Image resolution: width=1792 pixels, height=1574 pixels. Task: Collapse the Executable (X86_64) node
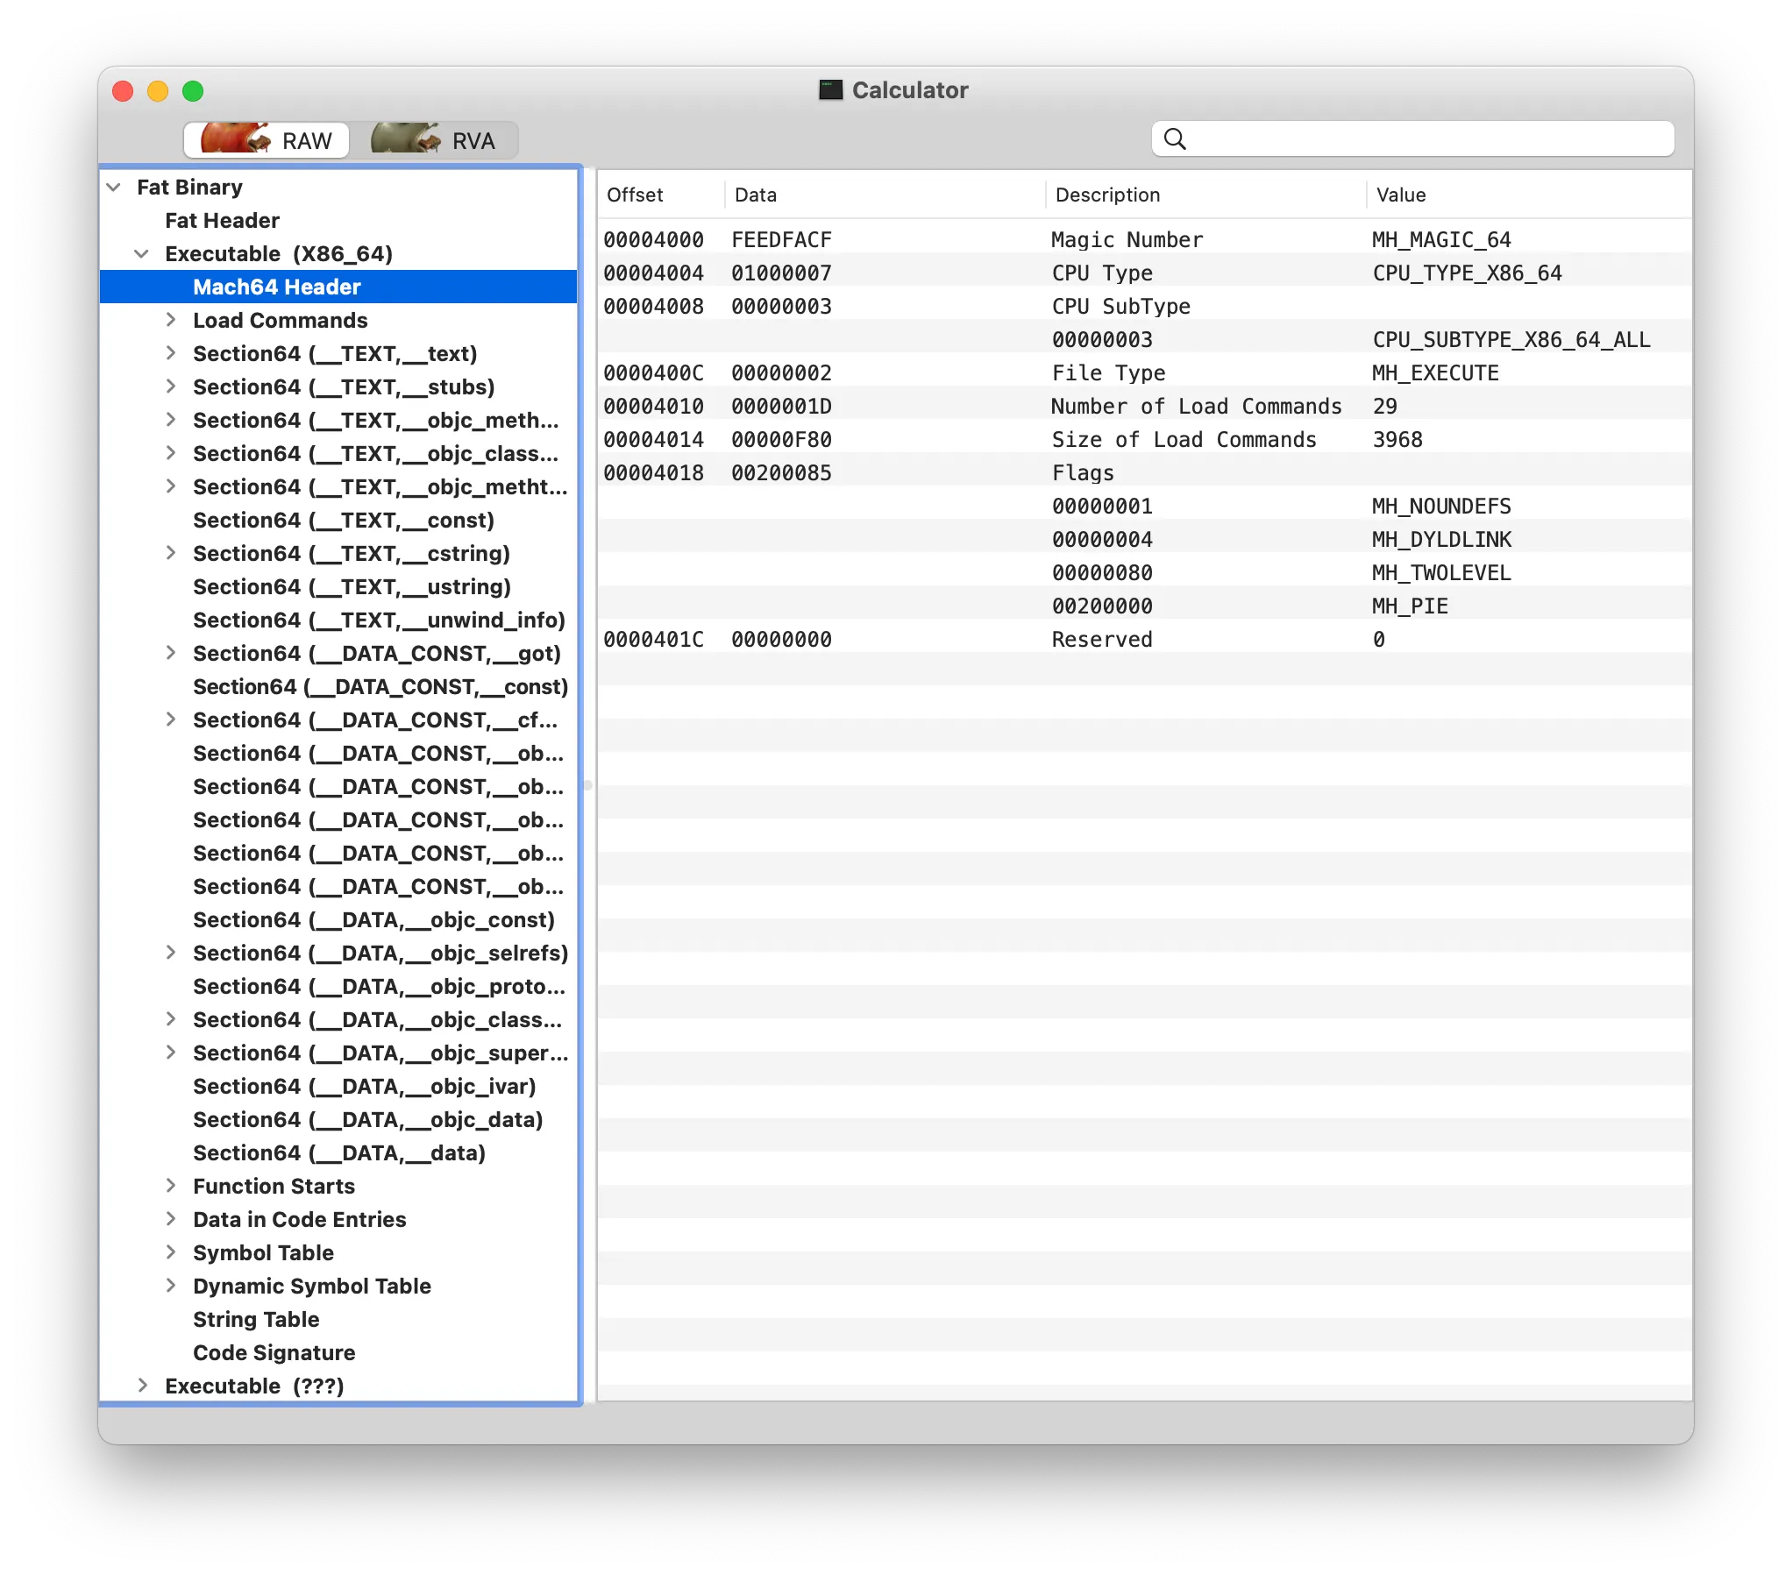tap(142, 253)
